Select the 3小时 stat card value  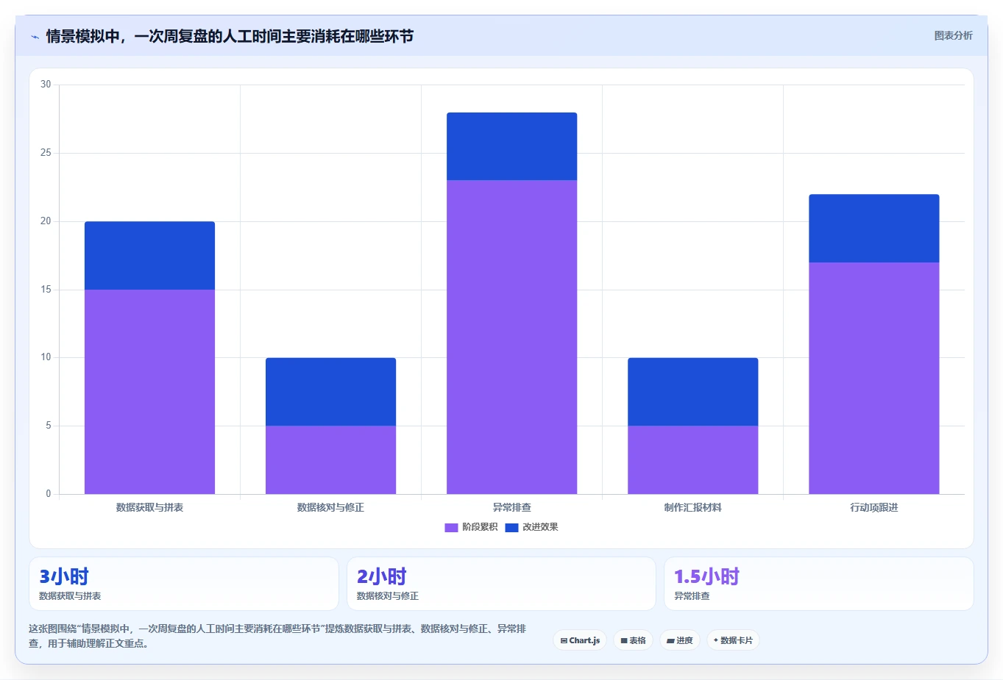coord(64,576)
